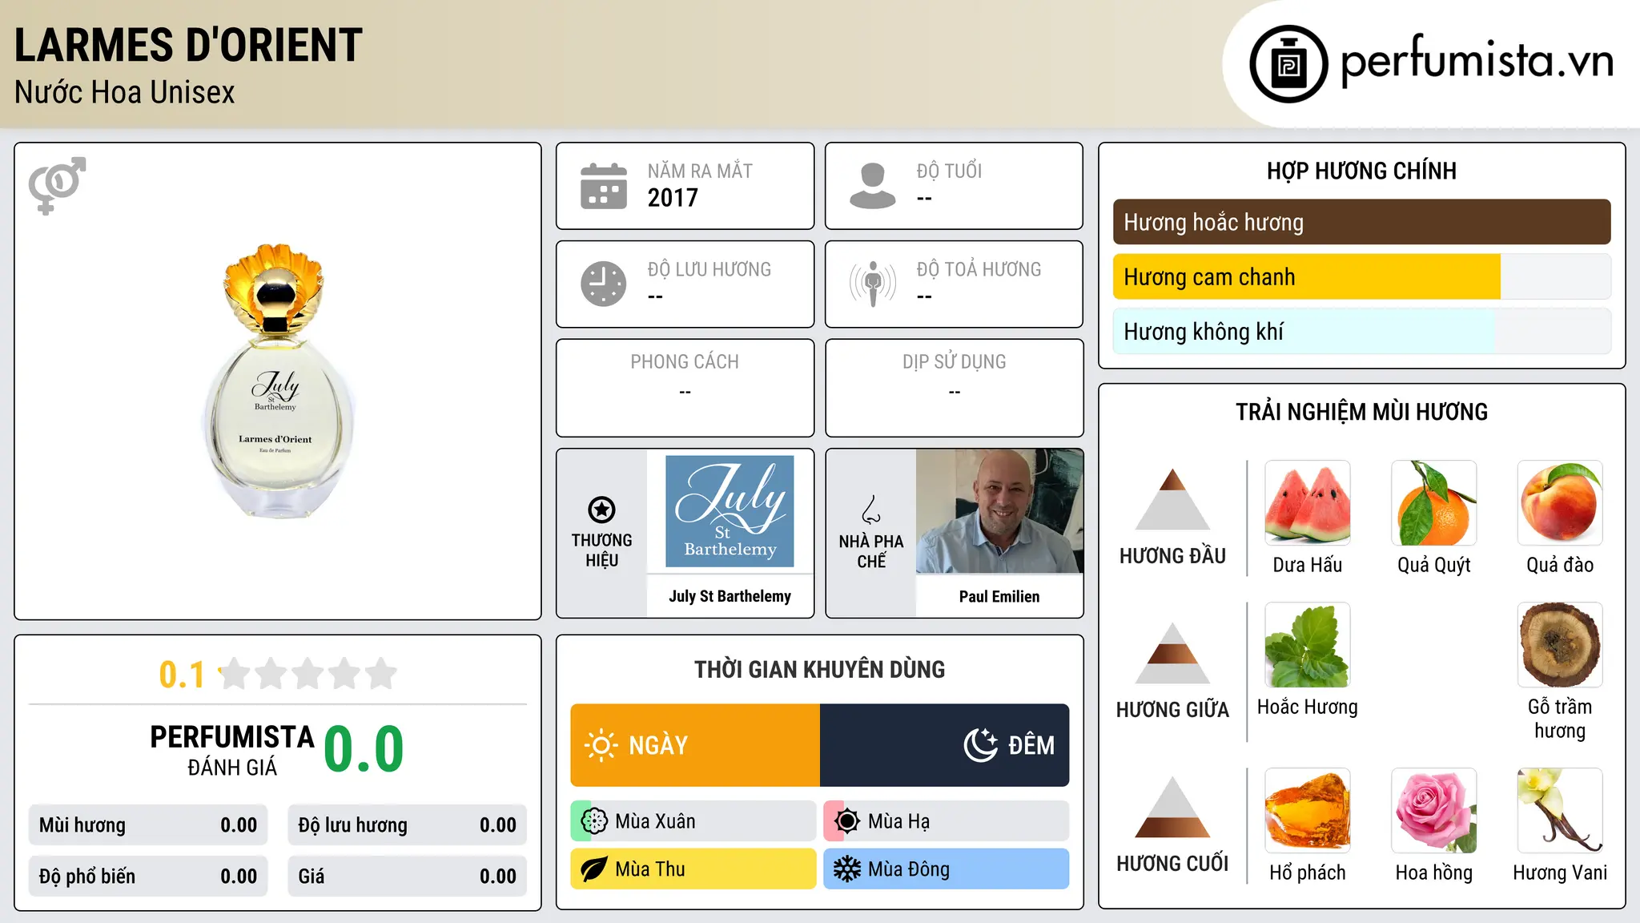The width and height of the screenshot is (1640, 923).
Task: Click the light blue Hương không khí bar
Action: click(1304, 332)
